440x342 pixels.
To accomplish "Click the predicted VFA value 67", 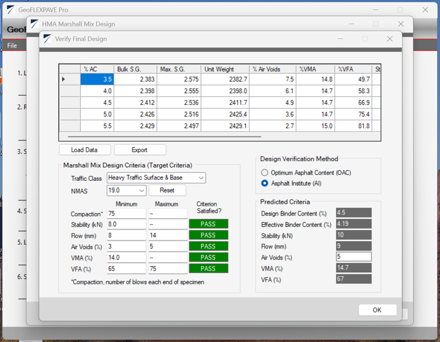I will (354, 279).
